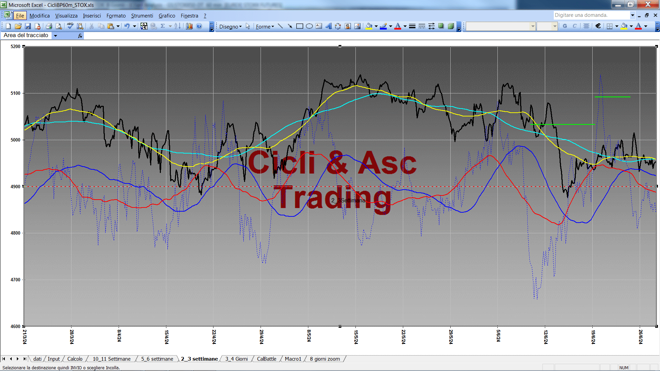Insert Clip Art
This screenshot has width=660, height=371.
[x=348, y=26]
